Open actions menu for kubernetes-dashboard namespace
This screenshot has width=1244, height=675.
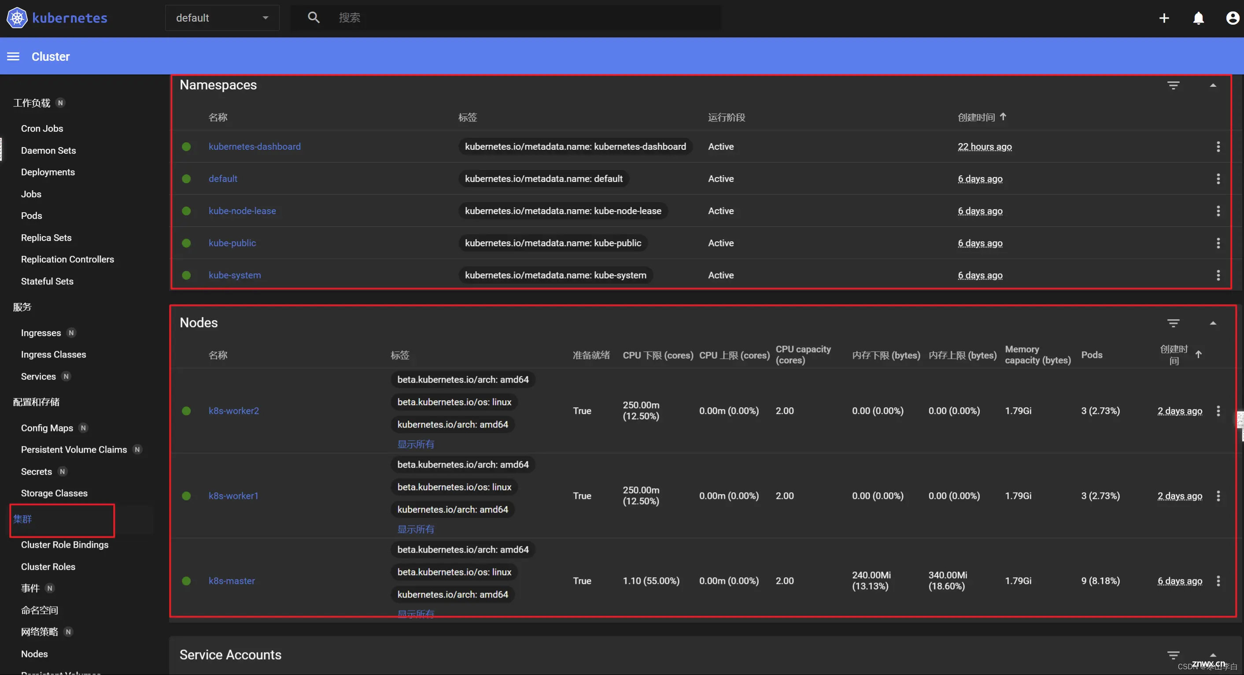(1218, 146)
